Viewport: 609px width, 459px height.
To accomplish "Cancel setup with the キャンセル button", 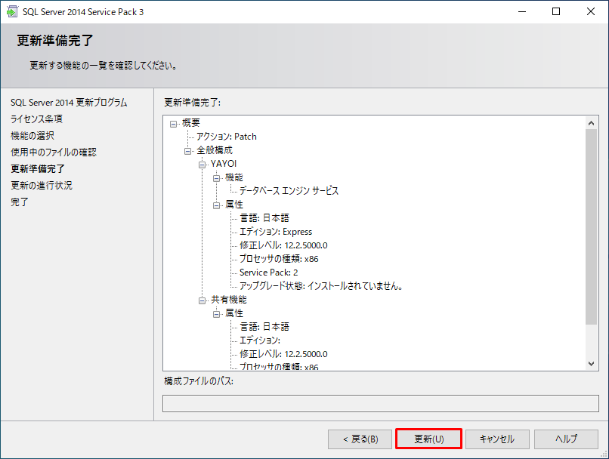I will click(497, 439).
